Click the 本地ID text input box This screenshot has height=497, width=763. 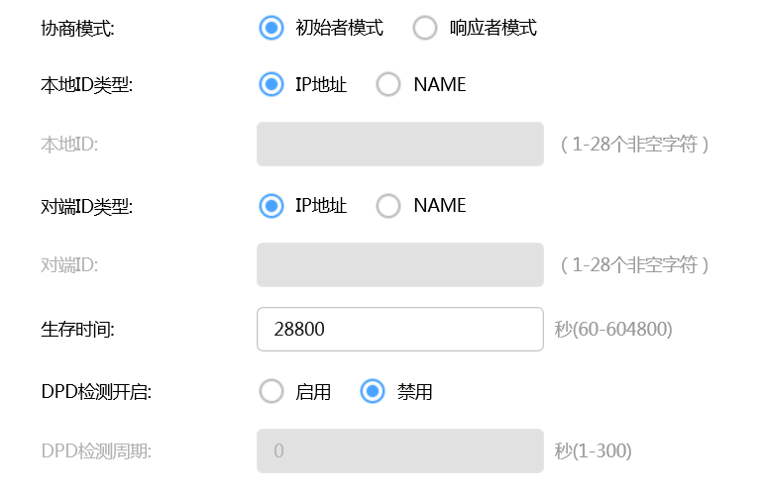[x=400, y=145]
